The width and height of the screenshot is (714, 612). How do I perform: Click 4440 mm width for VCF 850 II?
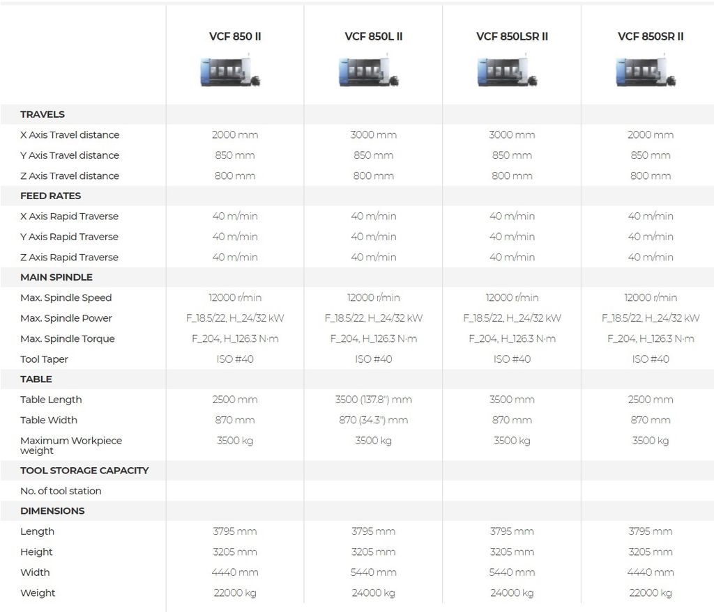[235, 572]
